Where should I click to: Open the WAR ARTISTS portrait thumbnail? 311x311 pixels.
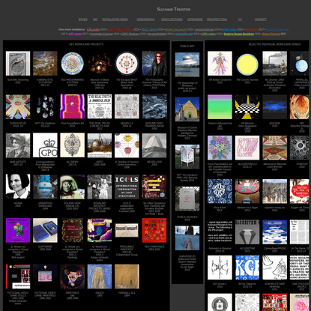pyautogui.click(x=18, y=145)
